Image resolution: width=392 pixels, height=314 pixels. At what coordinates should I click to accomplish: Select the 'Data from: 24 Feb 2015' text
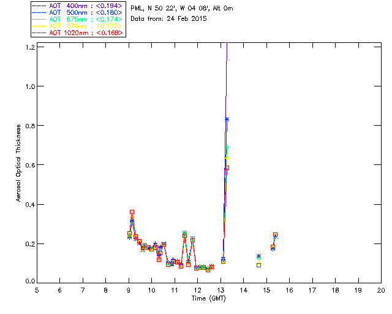[169, 19]
